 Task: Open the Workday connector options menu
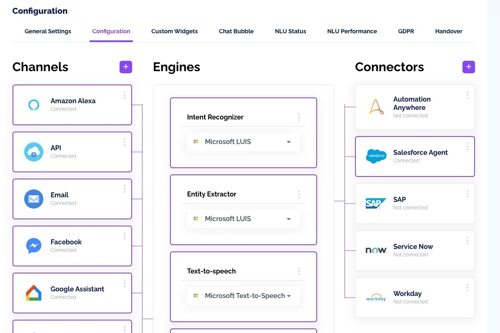(x=467, y=288)
